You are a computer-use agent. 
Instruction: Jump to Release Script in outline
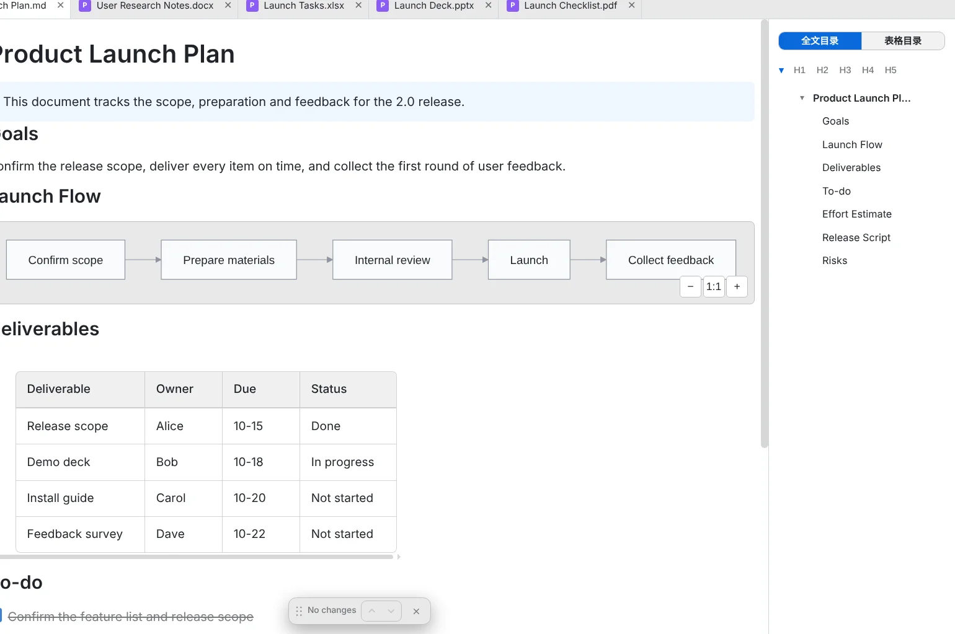coord(856,238)
